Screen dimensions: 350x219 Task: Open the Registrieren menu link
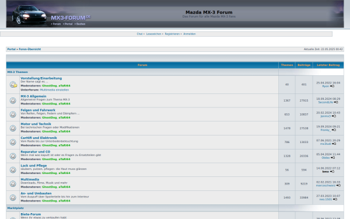[172, 34]
